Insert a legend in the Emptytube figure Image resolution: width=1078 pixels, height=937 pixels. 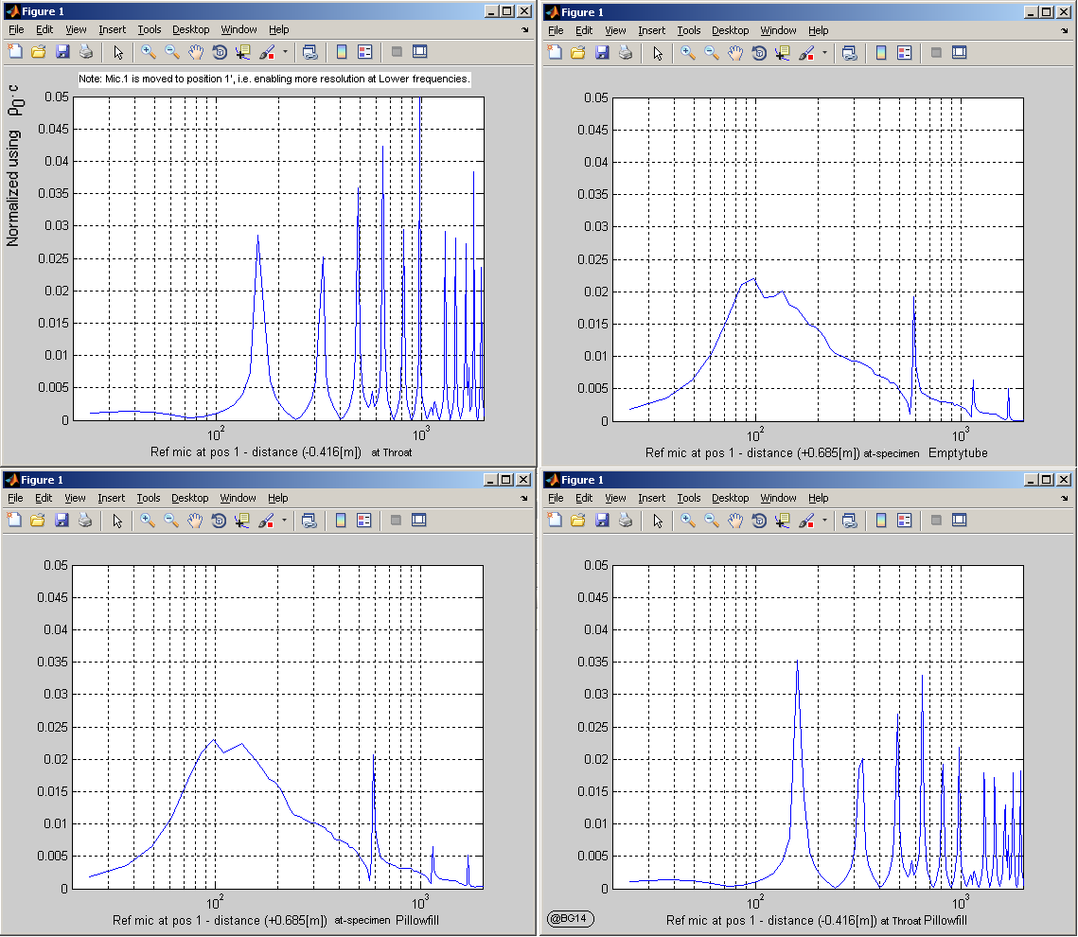tap(905, 52)
